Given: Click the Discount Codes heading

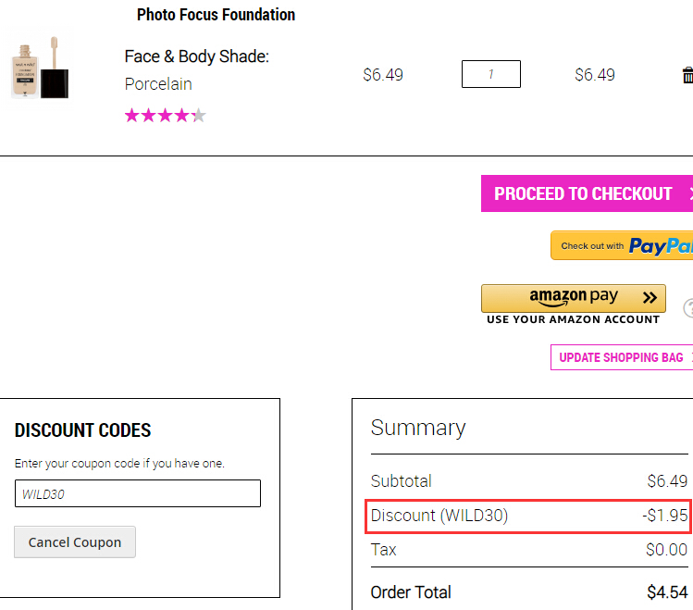Looking at the screenshot, I should [x=82, y=430].
